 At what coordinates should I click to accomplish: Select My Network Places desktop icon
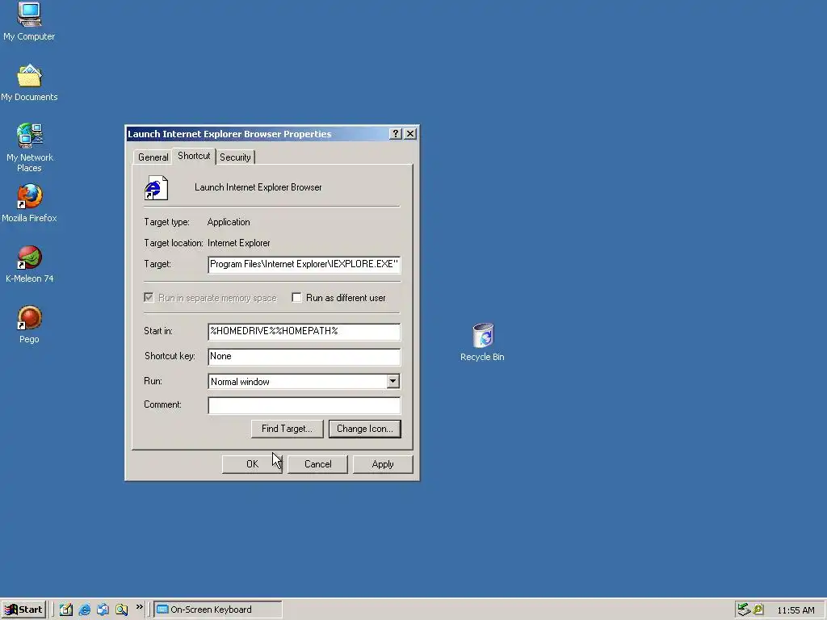point(29,148)
